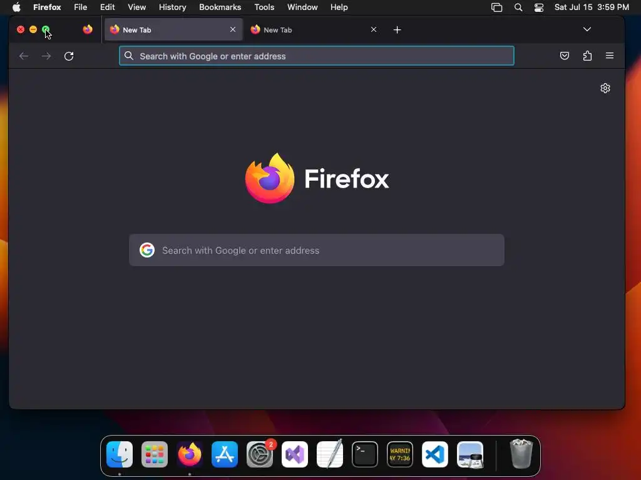641x480 pixels.
Task: Click the green full-screen window button
Action: pos(46,29)
